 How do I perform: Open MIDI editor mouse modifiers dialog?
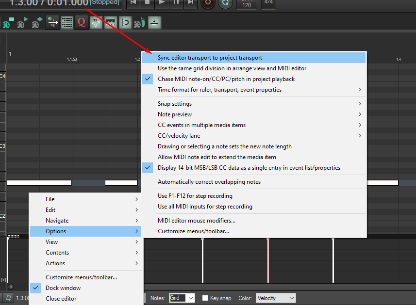coord(254,221)
